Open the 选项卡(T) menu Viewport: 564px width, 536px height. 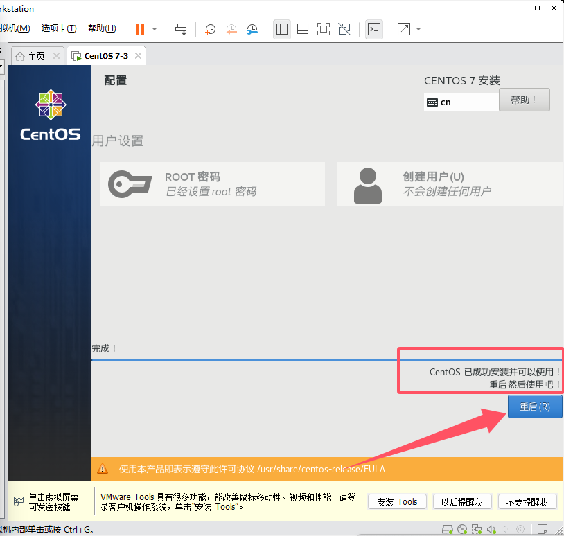click(x=59, y=28)
